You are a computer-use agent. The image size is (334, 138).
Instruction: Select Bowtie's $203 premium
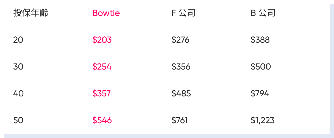pos(102,40)
